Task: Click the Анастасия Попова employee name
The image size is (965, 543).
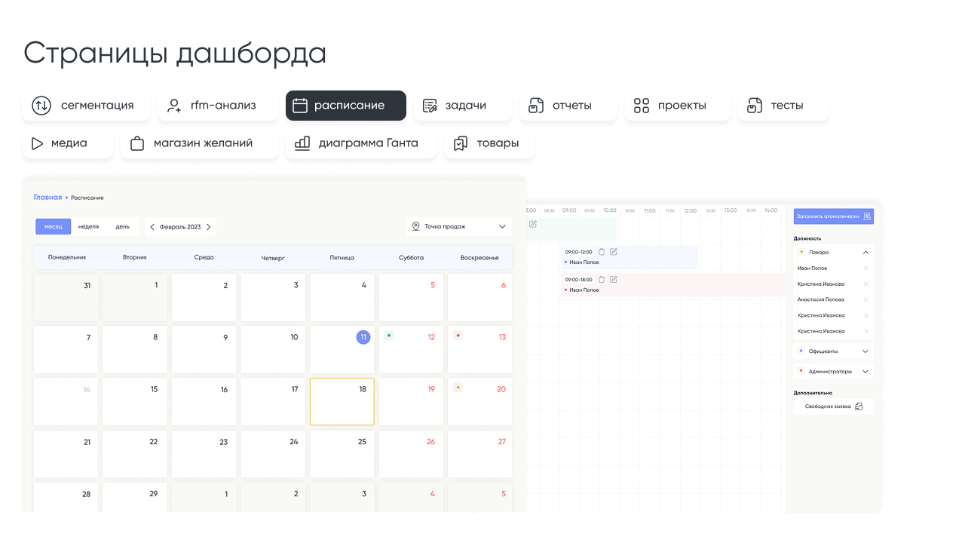Action: tap(821, 299)
